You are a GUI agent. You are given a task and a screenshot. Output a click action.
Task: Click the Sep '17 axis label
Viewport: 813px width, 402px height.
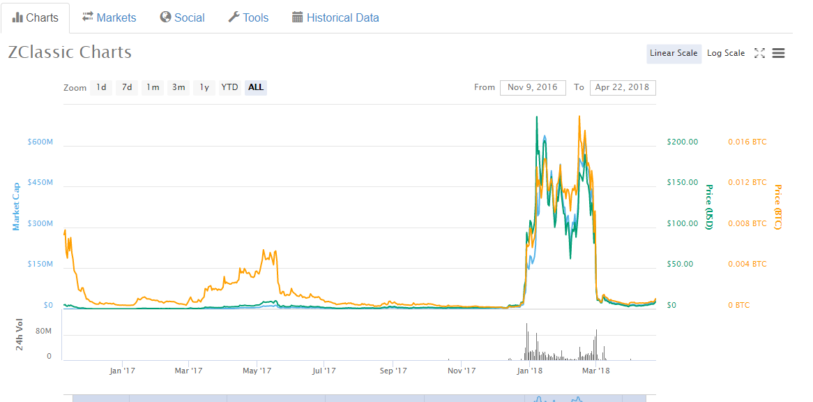[393, 371]
